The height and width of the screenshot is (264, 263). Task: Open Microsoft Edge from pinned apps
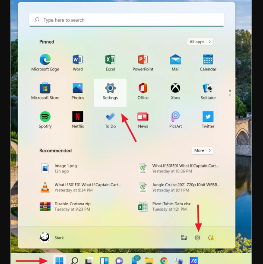point(45,63)
